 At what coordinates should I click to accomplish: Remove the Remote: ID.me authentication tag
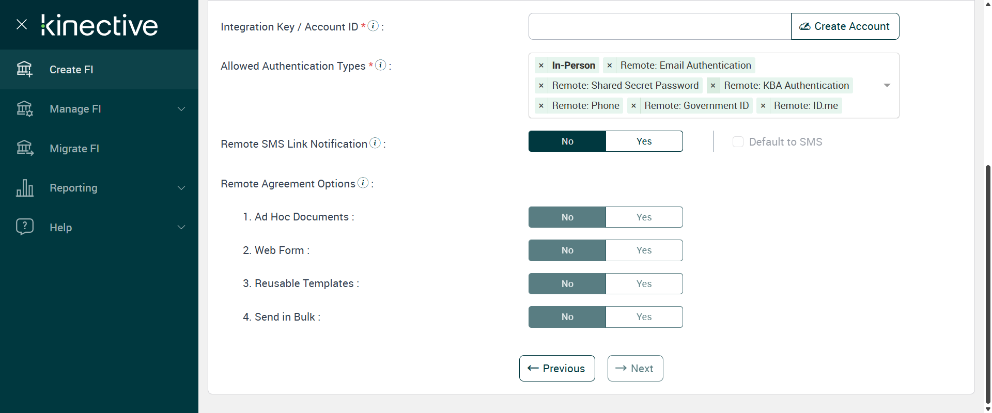(763, 106)
